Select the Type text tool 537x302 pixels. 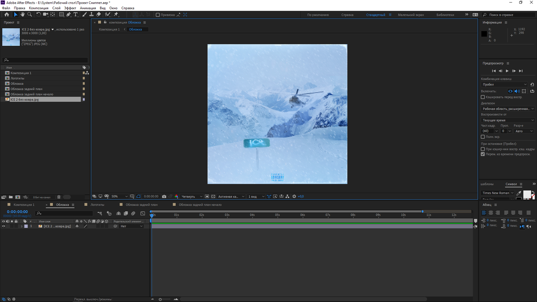point(75,14)
